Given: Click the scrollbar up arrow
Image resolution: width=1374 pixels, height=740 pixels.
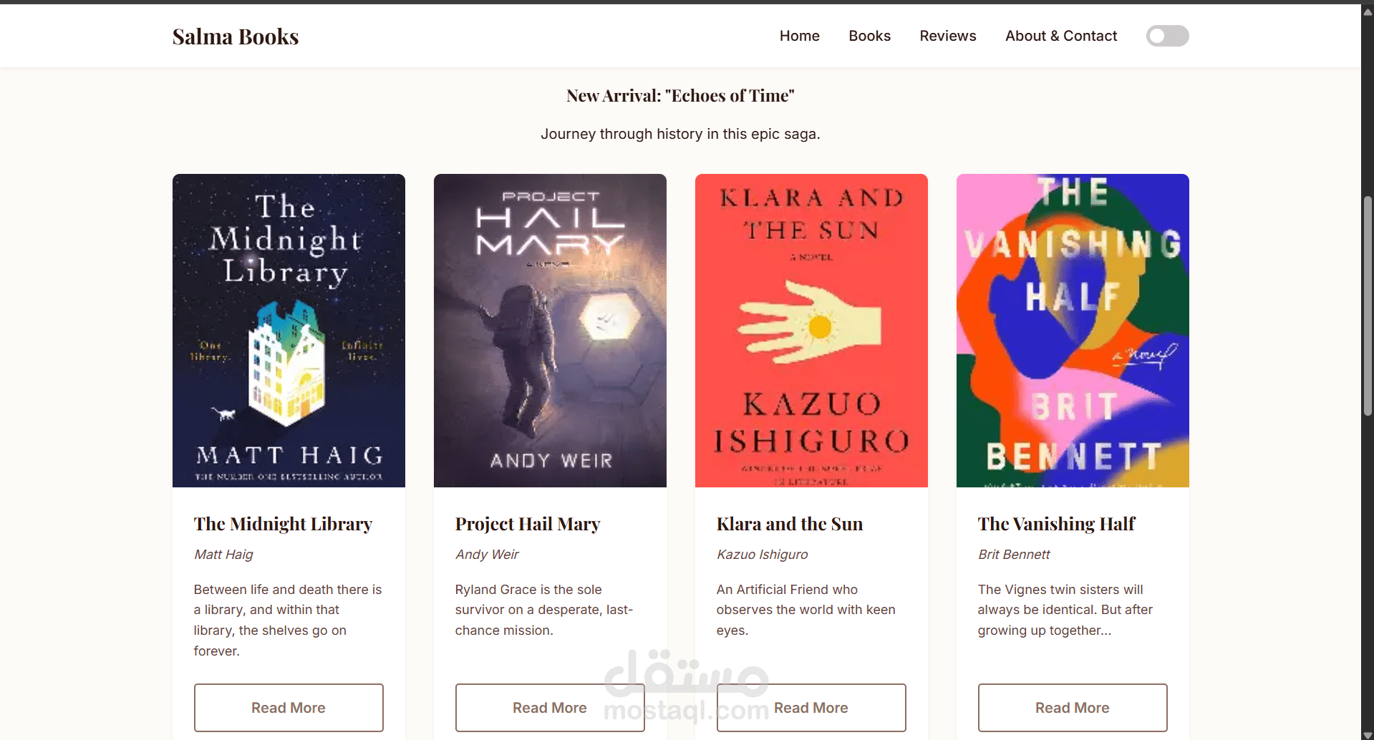Looking at the screenshot, I should tap(1368, 11).
